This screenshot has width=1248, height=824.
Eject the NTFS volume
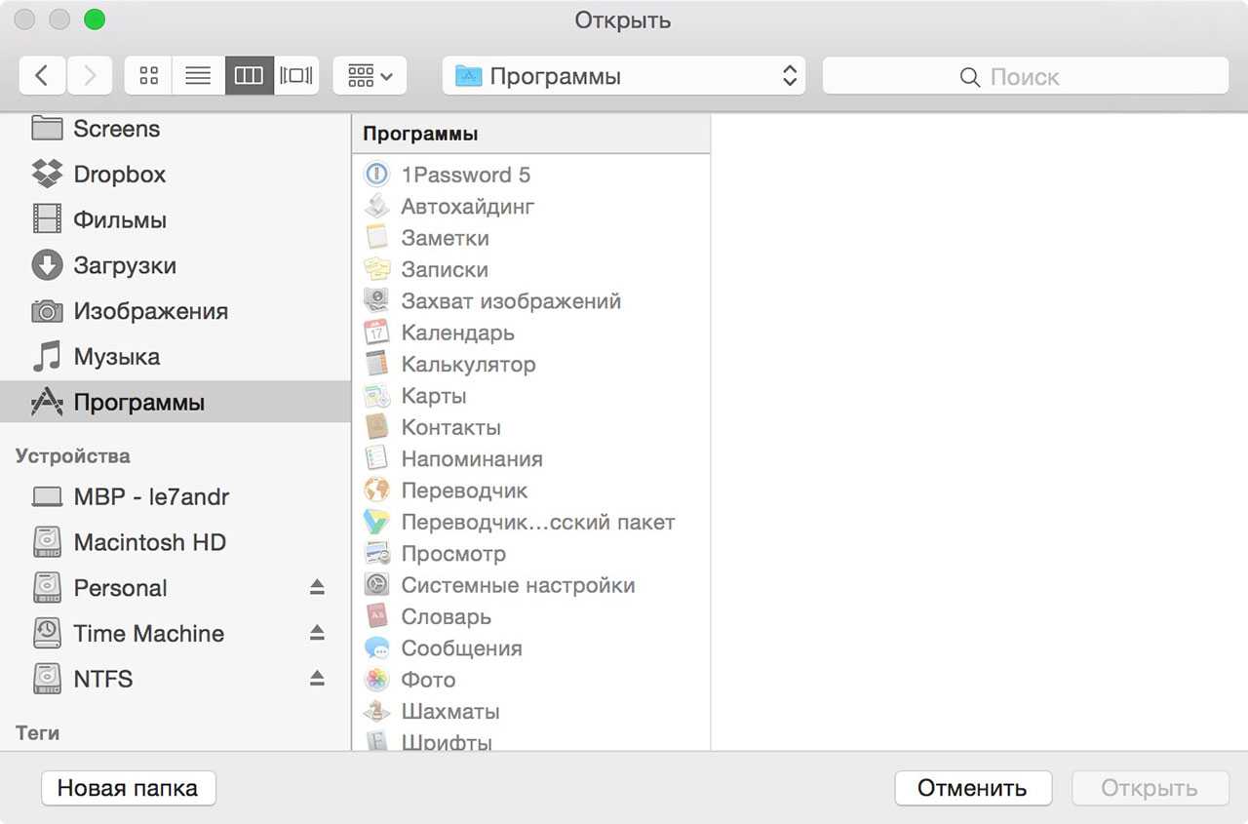tap(317, 679)
